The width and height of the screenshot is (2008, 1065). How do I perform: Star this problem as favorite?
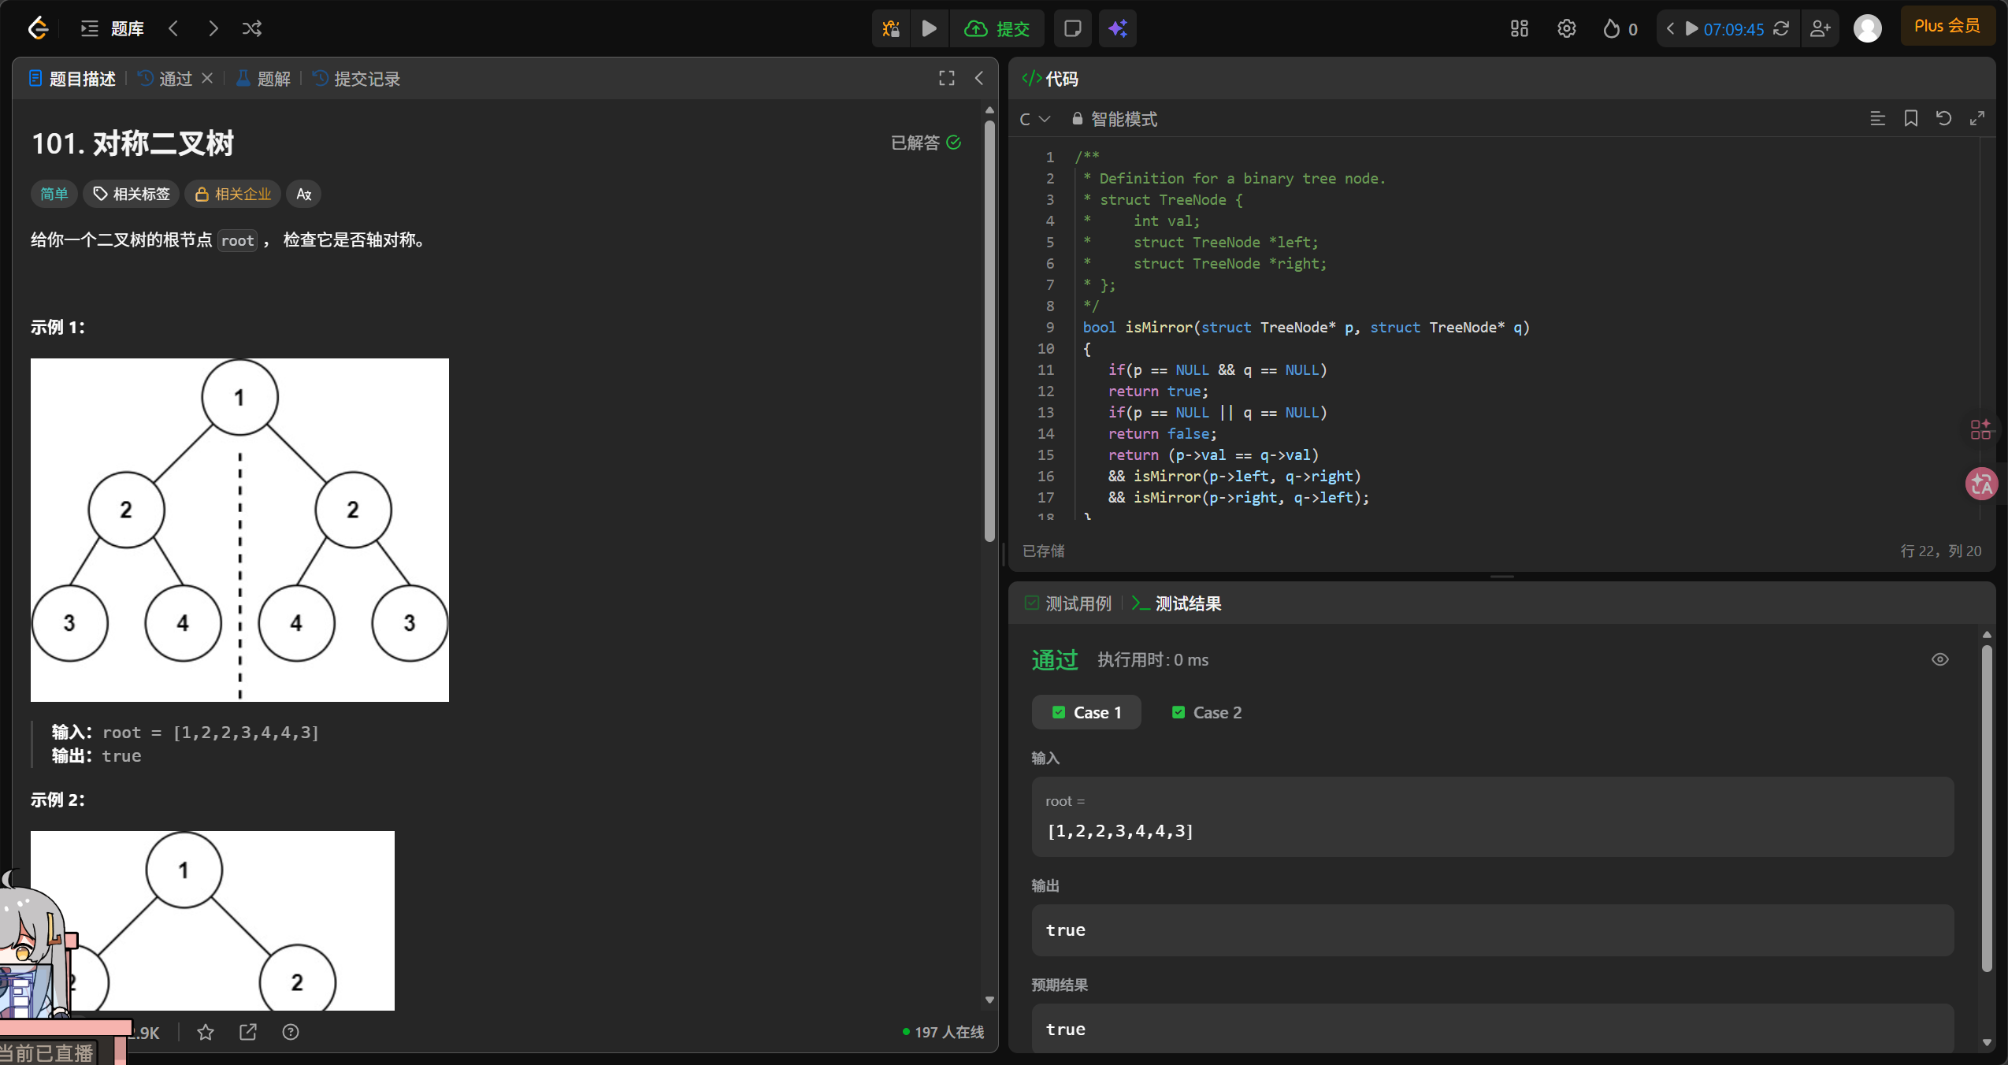(206, 1032)
